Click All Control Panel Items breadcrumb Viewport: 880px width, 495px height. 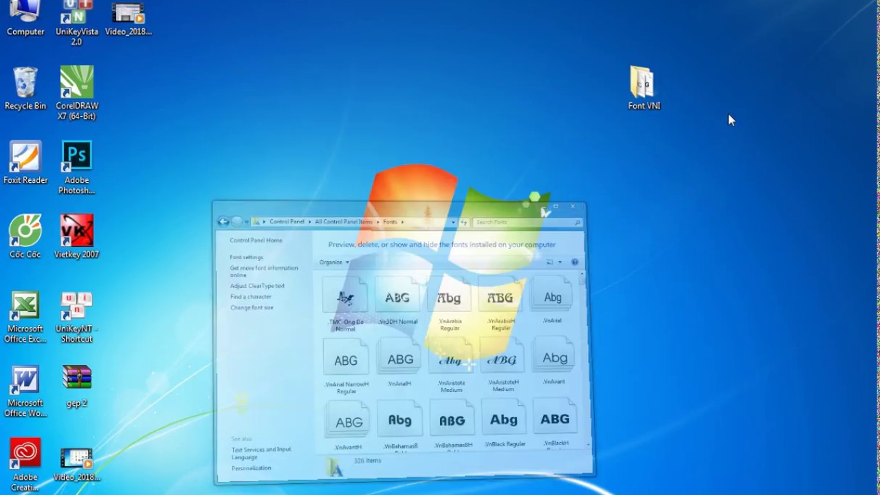click(344, 222)
